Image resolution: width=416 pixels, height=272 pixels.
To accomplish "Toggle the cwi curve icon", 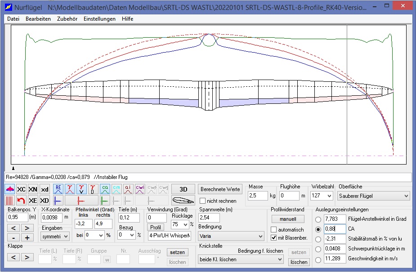I will (x=140, y=189).
